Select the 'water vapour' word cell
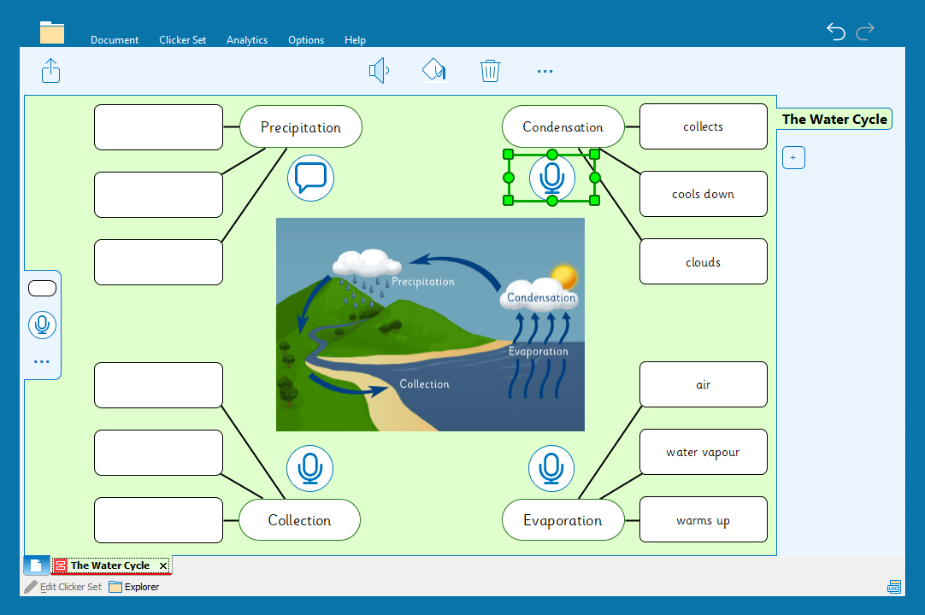Image resolution: width=925 pixels, height=615 pixels. [703, 452]
